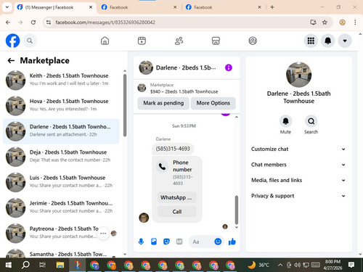The image size is (363, 272).
Task: View site information icon in address bar
Action: [49, 22]
